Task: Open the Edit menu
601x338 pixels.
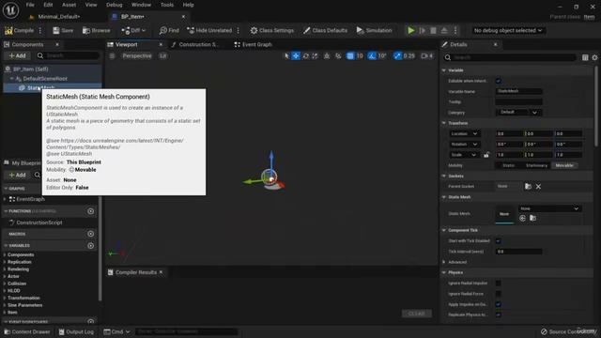Action: pyautogui.click(x=48, y=5)
